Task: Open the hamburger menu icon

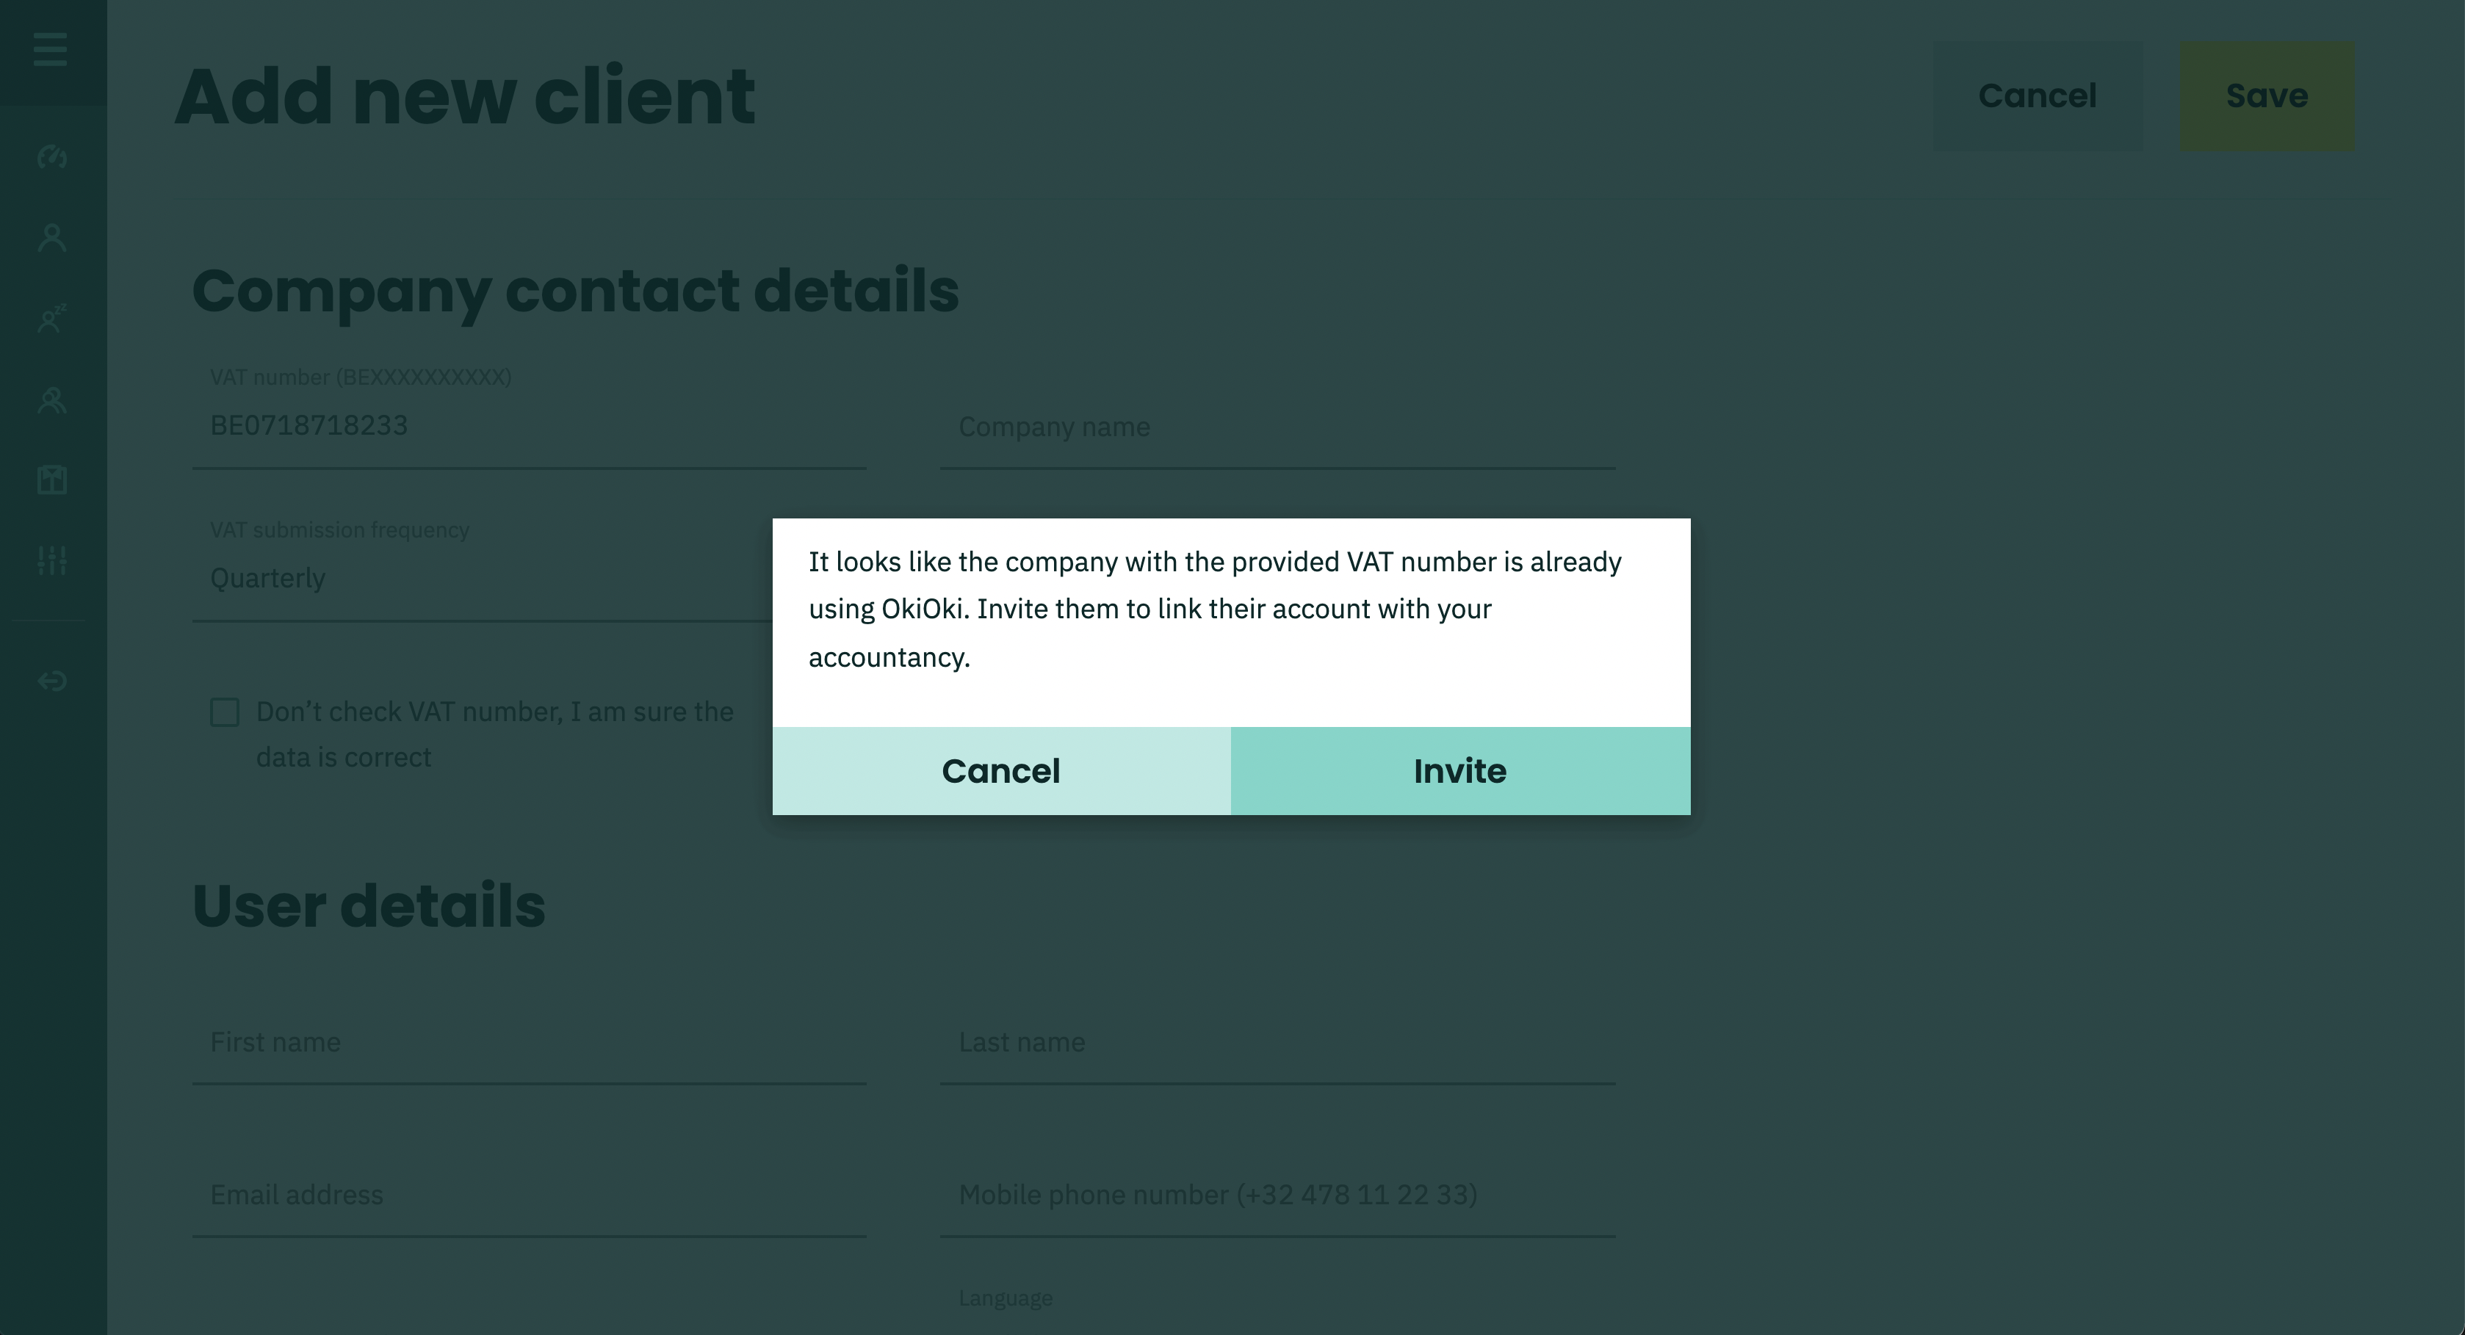Action: [x=50, y=48]
